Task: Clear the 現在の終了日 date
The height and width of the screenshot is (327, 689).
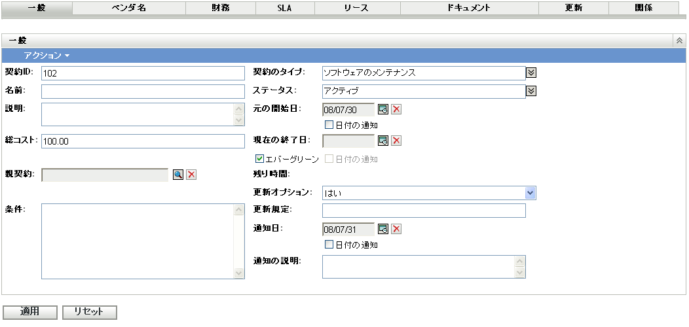Action: [396, 141]
